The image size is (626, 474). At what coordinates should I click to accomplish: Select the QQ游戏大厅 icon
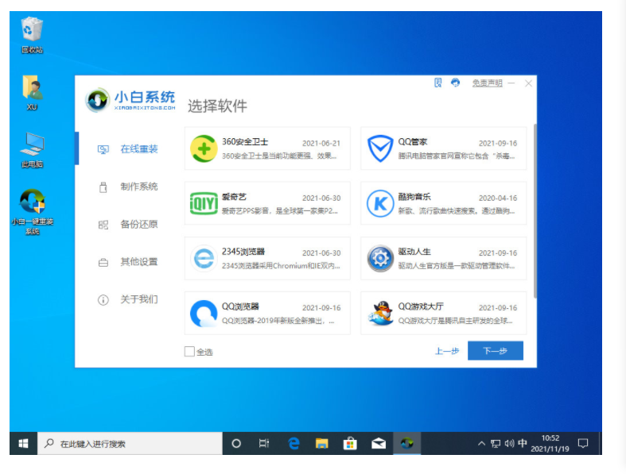[x=380, y=314]
